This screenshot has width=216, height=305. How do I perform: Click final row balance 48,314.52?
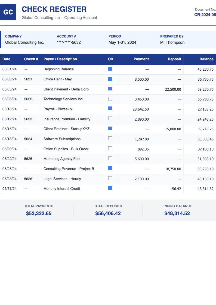pyautogui.click(x=205, y=189)
